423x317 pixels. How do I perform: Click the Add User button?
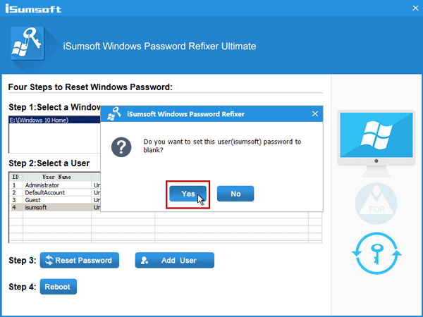tap(175, 260)
